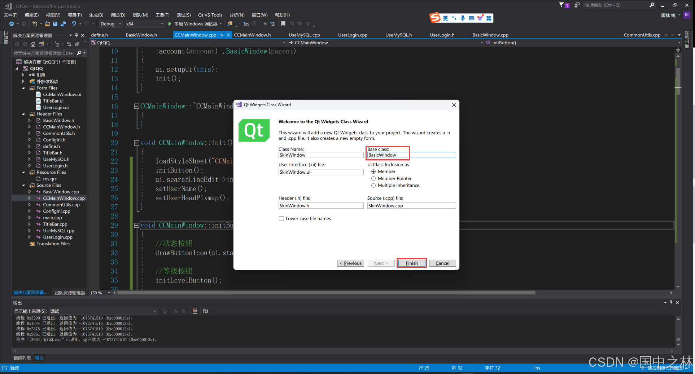Switch to the 团队资源管理器 tab
This screenshot has width=695, height=374.
(70, 293)
